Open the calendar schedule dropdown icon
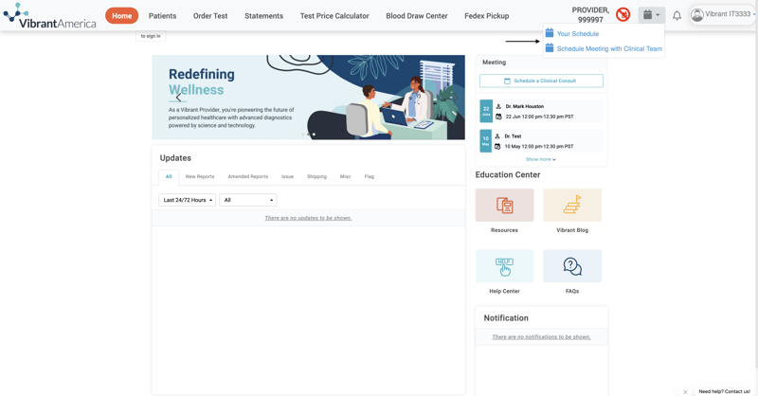 pyautogui.click(x=651, y=15)
